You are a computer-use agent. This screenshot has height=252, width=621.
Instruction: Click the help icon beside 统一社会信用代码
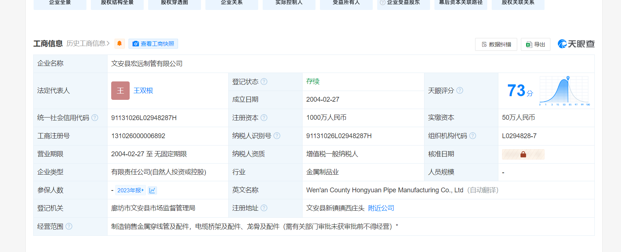click(x=95, y=118)
